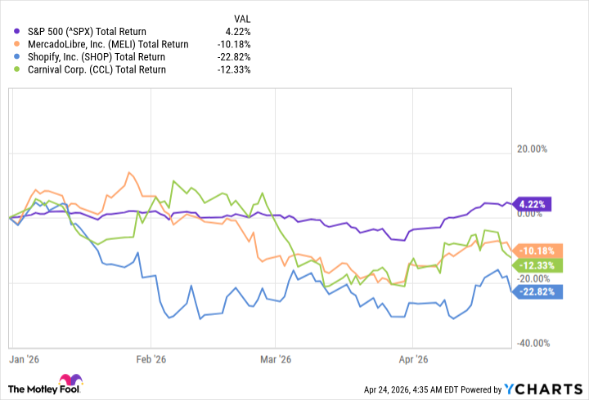Viewport: 589px width, 400px height.
Task: Click the purple S&P 500 legend dot
Action: (x=17, y=31)
